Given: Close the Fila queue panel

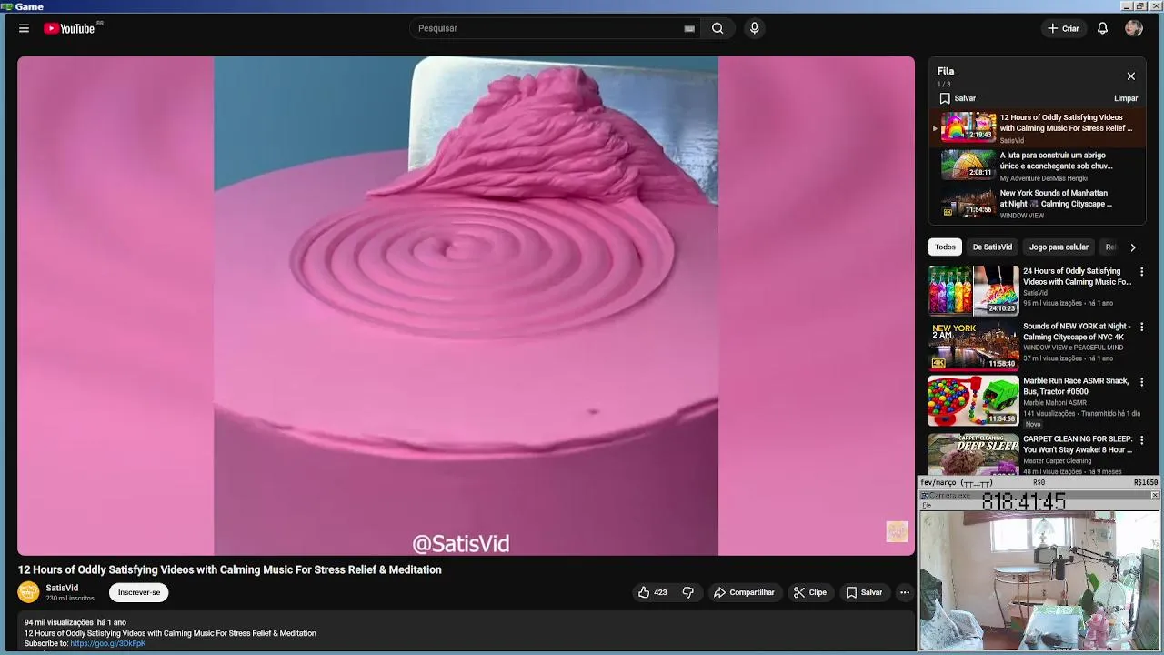Looking at the screenshot, I should pyautogui.click(x=1130, y=76).
